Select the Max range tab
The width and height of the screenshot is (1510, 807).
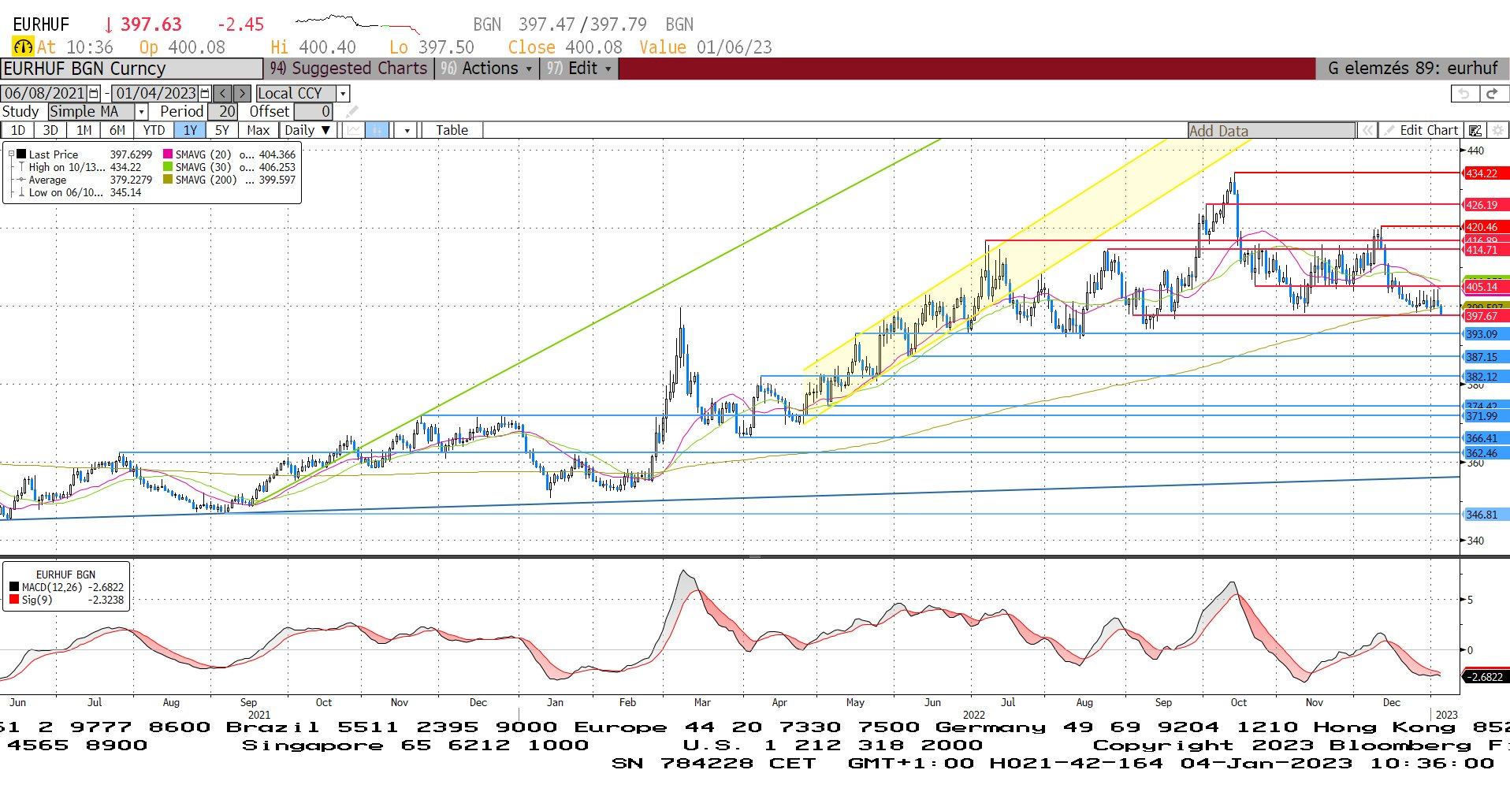click(258, 130)
